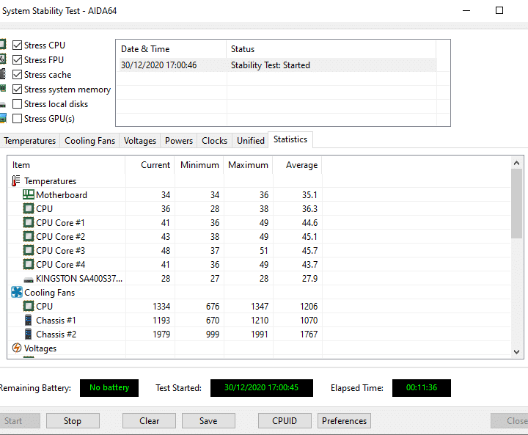
Task: Click the Temperatures thermometer icon
Action: point(17,181)
